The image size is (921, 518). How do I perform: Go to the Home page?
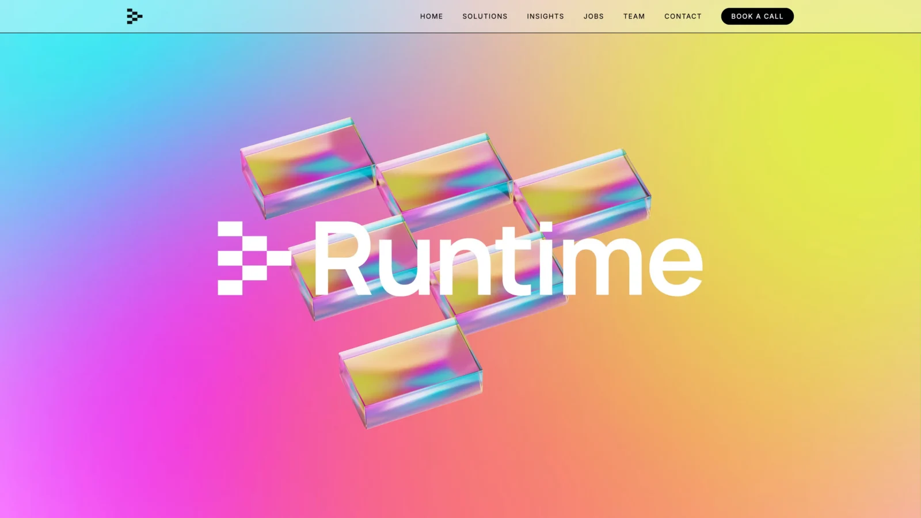click(x=431, y=16)
